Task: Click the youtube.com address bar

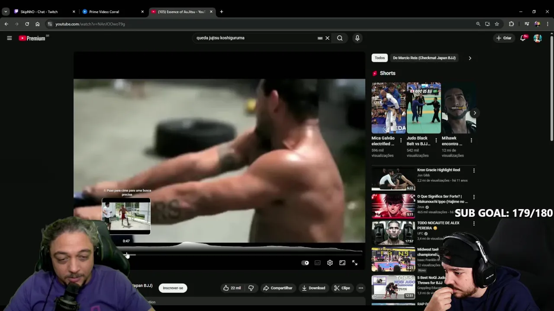Action: [x=260, y=24]
